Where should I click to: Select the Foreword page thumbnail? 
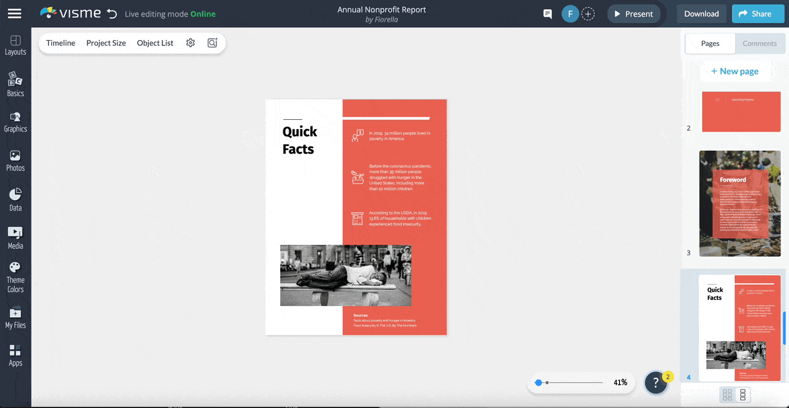(x=740, y=203)
